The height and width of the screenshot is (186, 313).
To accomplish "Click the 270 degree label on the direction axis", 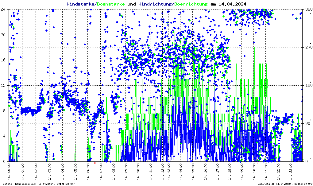I will pyautogui.click(x=309, y=47).
